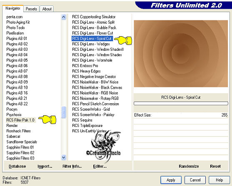Choose RCS Emboss Pro filter

tap(85, 66)
